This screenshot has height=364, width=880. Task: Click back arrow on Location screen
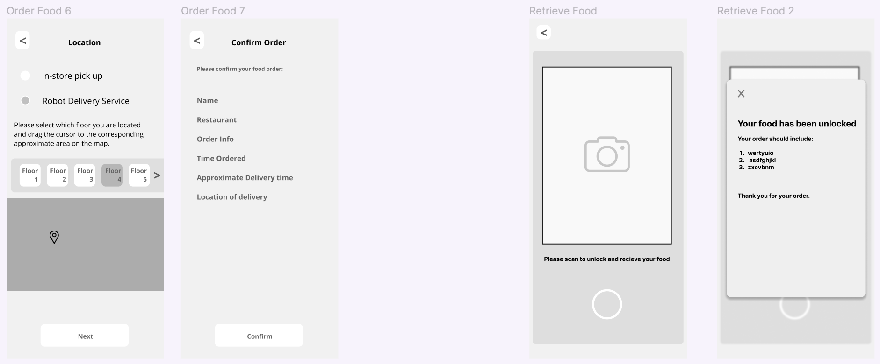[22, 41]
